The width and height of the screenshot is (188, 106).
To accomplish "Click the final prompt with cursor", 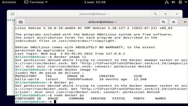I will [36, 102].
